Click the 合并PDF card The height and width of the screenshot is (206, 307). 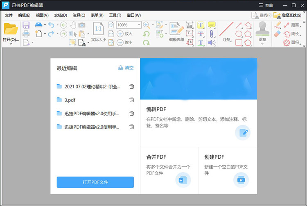click(x=169, y=170)
